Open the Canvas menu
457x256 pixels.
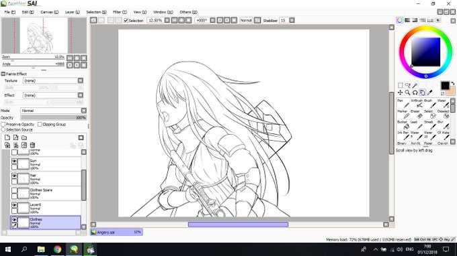click(x=49, y=12)
